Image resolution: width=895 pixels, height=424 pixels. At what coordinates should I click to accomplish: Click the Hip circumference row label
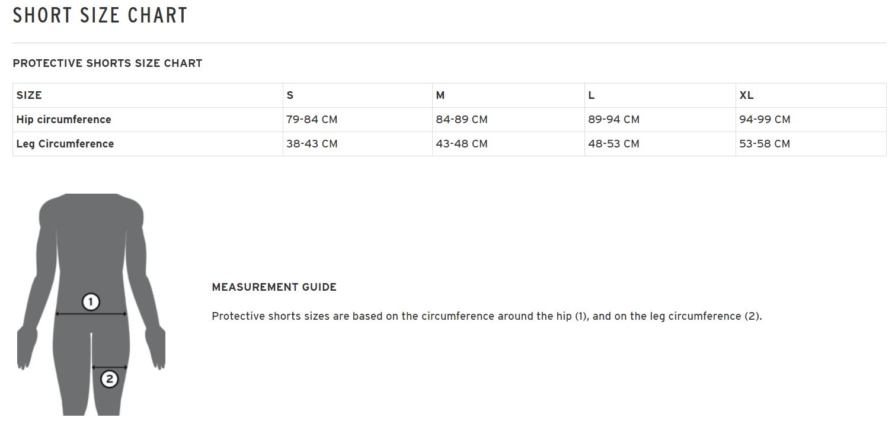click(64, 120)
